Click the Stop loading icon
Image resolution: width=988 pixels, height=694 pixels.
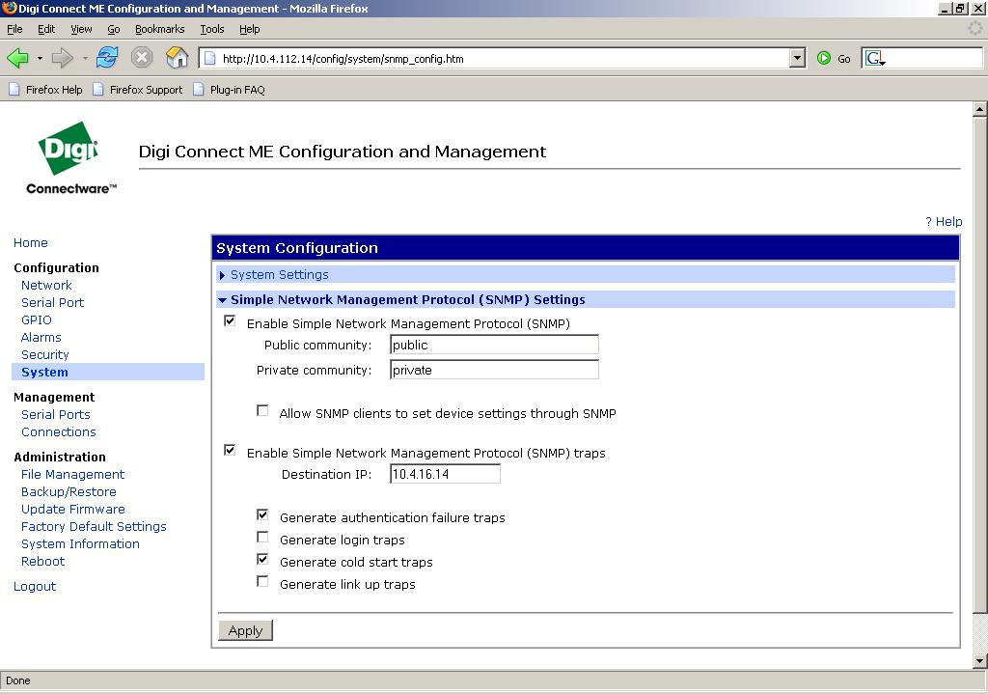[x=142, y=58]
